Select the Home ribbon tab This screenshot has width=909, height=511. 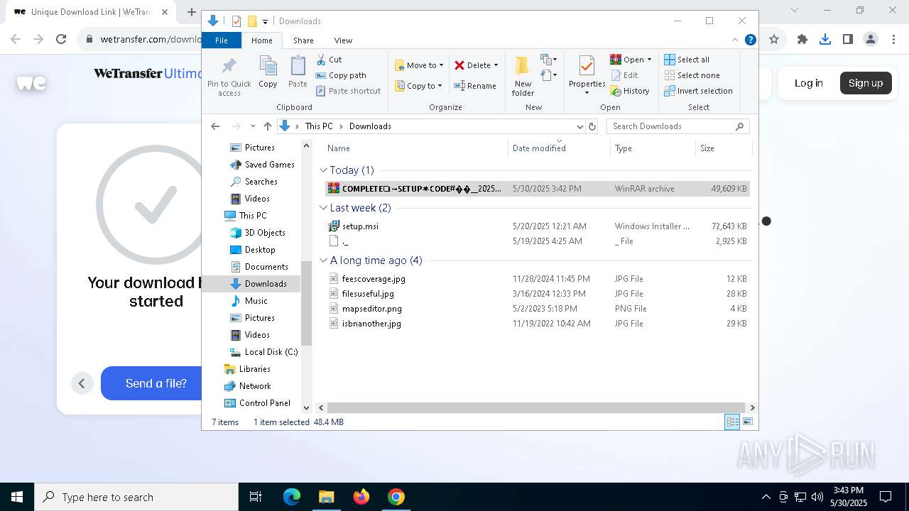coord(261,40)
